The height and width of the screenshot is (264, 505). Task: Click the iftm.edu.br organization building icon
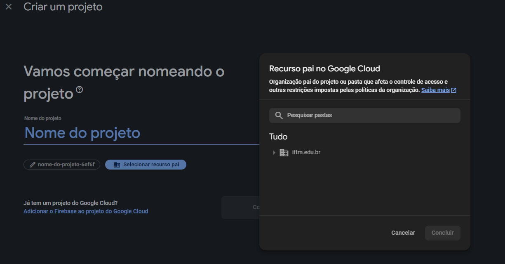click(284, 153)
